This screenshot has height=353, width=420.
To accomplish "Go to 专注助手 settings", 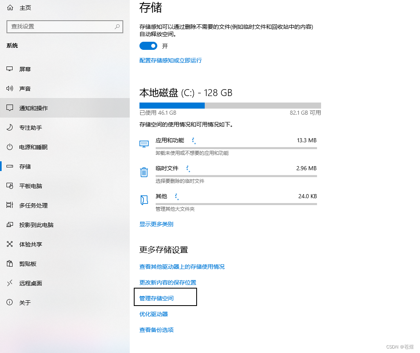I will point(65,128).
